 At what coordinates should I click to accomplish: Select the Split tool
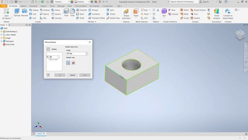(x=110, y=10)
